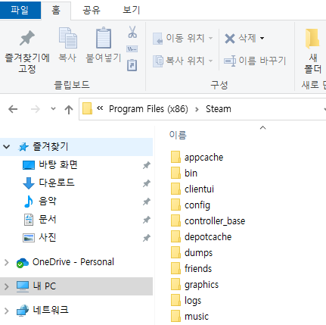Open 음악 in navigation pane
The image size is (326, 325).
click(48, 201)
